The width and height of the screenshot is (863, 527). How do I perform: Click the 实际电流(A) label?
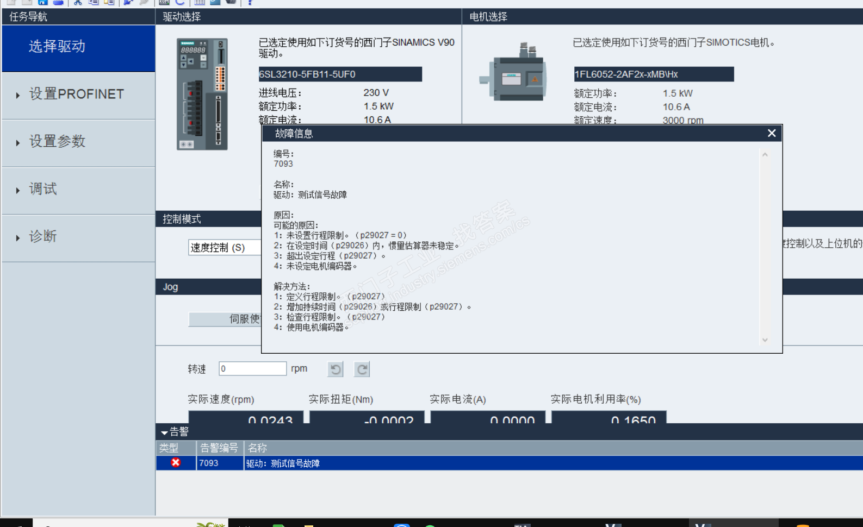click(x=458, y=399)
